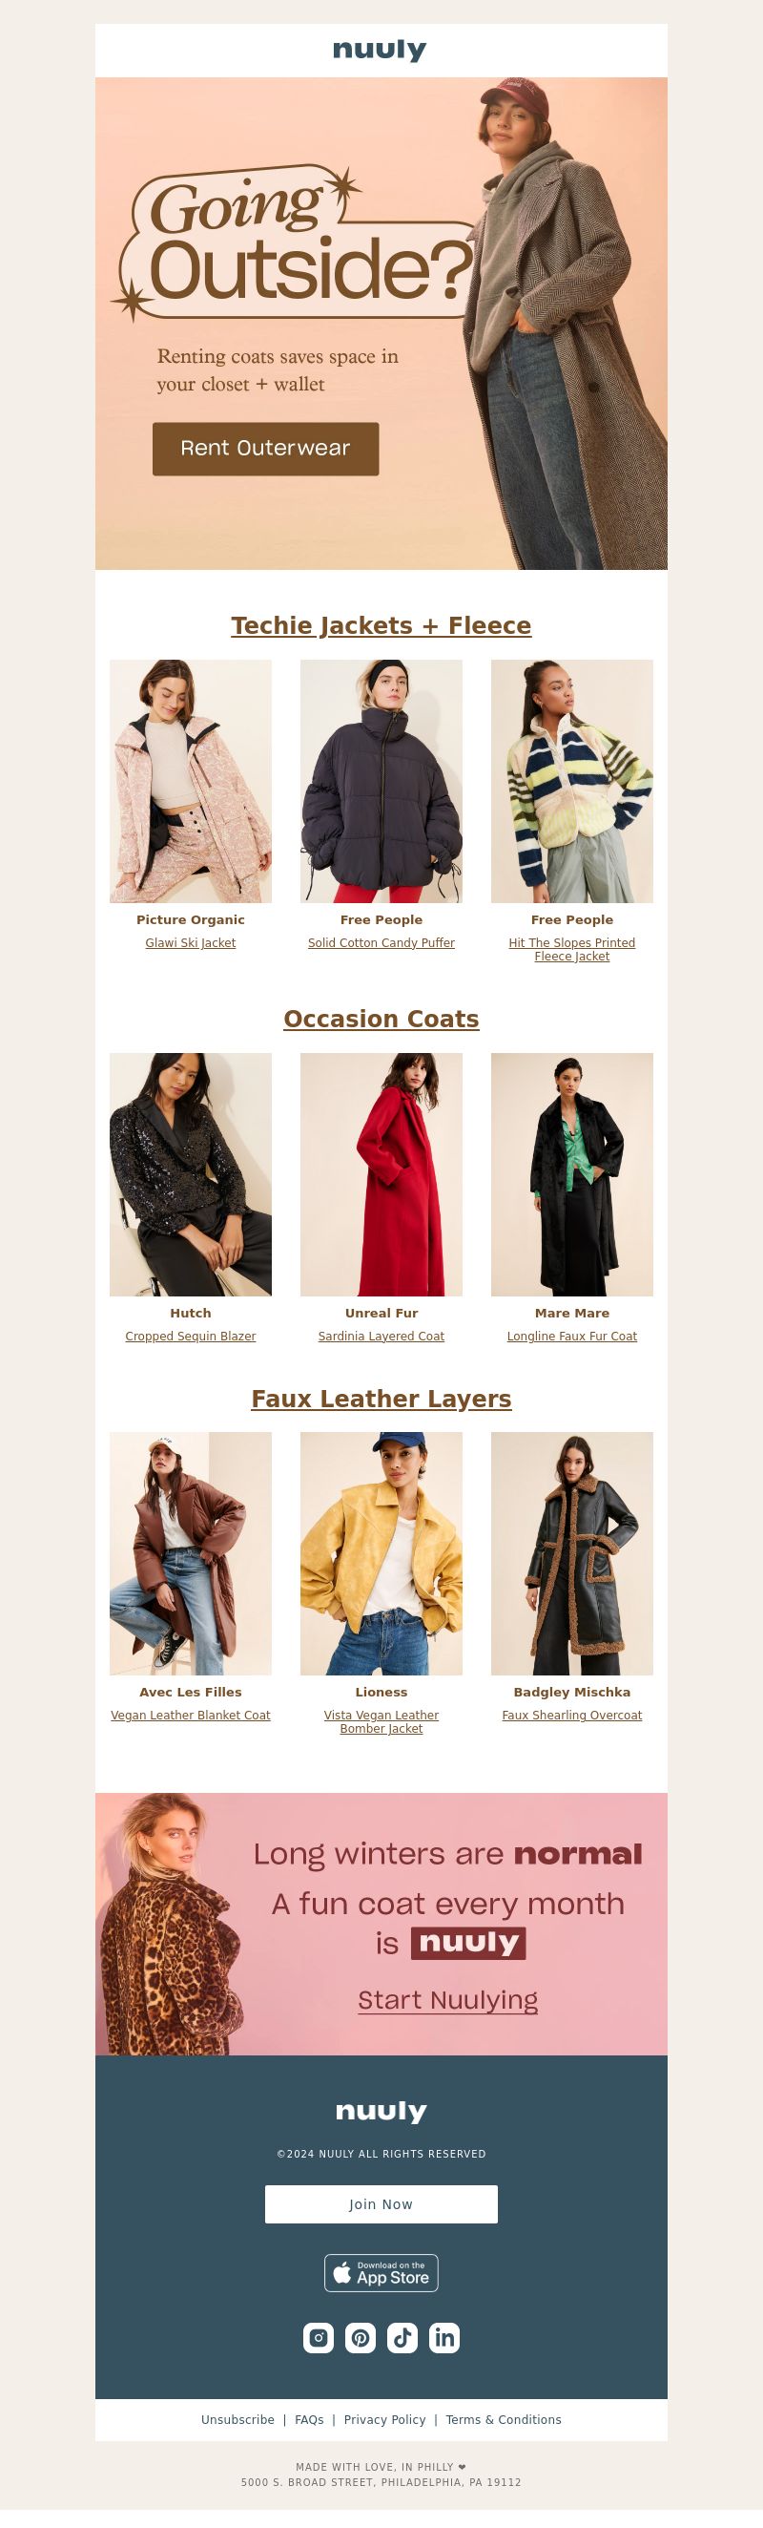Open the Techie Jackets + Fleece heading link
The width and height of the screenshot is (763, 2528).
pos(381,626)
